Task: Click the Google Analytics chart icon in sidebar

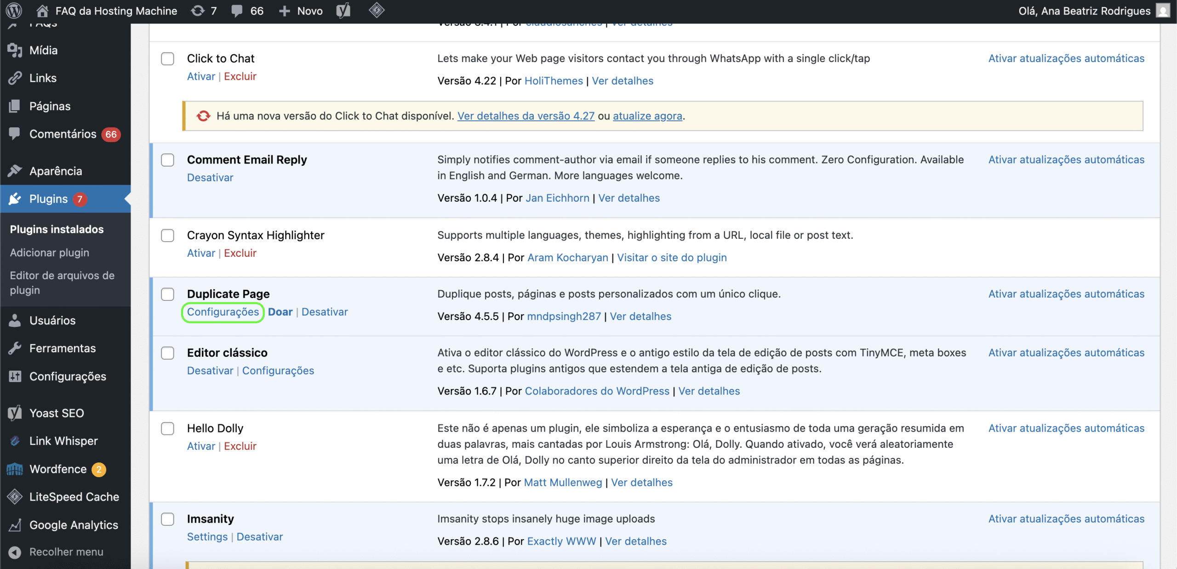Action: click(15, 525)
